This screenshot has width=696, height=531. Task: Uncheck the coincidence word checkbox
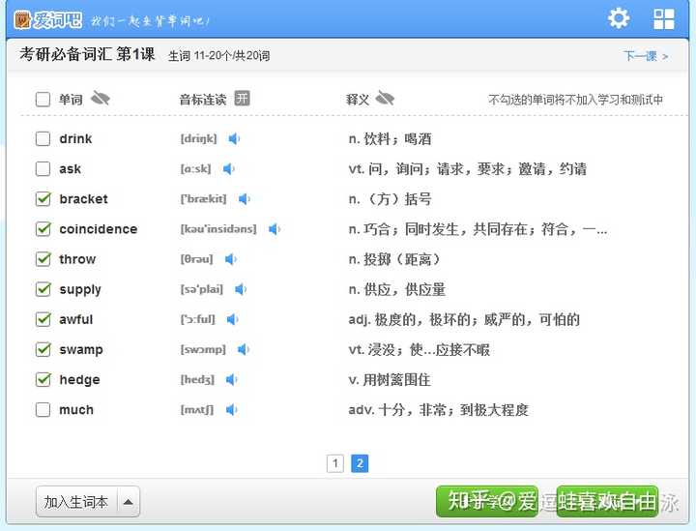pyautogui.click(x=43, y=229)
